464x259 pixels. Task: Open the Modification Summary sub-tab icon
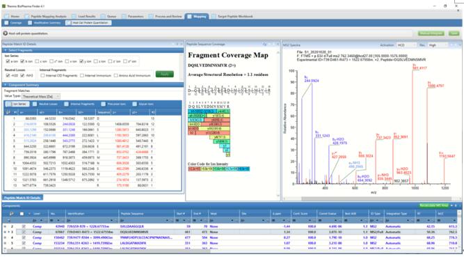pyautogui.click(x=30, y=23)
